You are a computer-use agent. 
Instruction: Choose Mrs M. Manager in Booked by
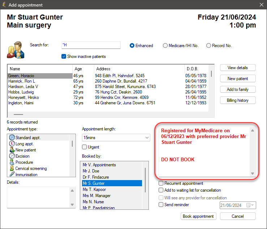(x=112, y=196)
